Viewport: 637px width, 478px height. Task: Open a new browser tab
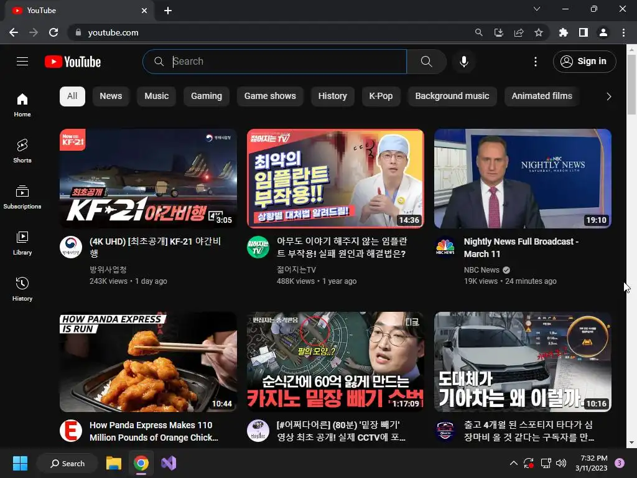(x=168, y=11)
